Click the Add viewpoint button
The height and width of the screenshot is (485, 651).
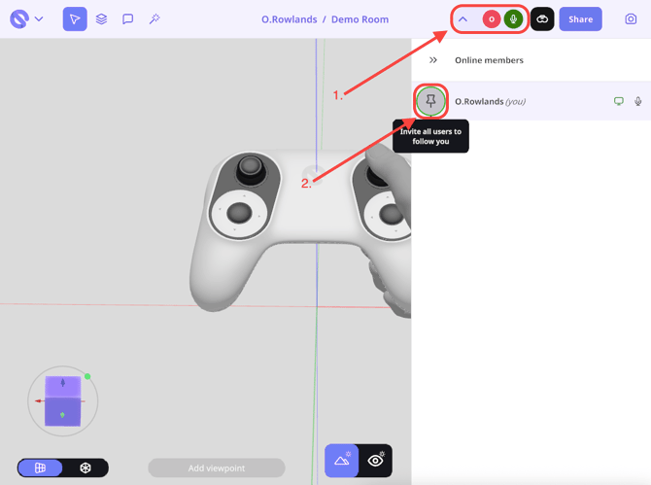tap(216, 468)
